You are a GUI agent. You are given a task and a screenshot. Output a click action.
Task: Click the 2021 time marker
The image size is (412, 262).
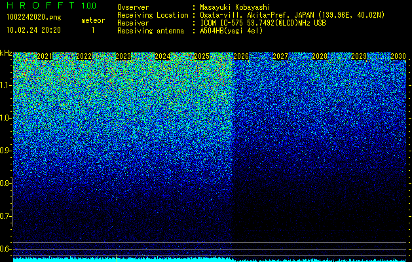tap(45, 56)
